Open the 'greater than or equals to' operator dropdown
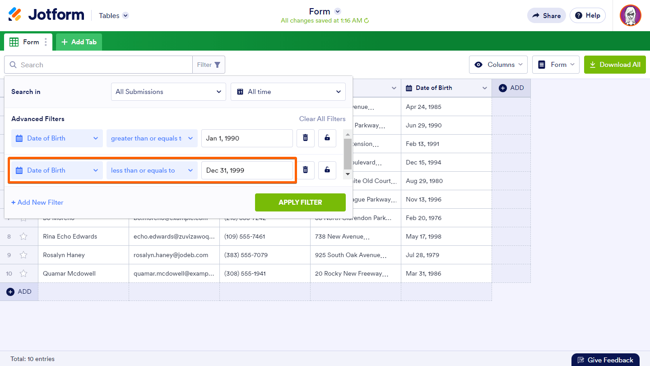Image resolution: width=650 pixels, height=366 pixels. click(x=152, y=138)
